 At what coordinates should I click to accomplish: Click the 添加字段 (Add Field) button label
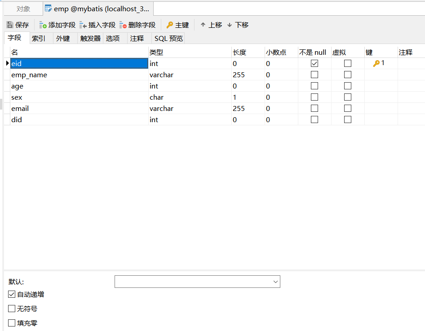[62, 25]
